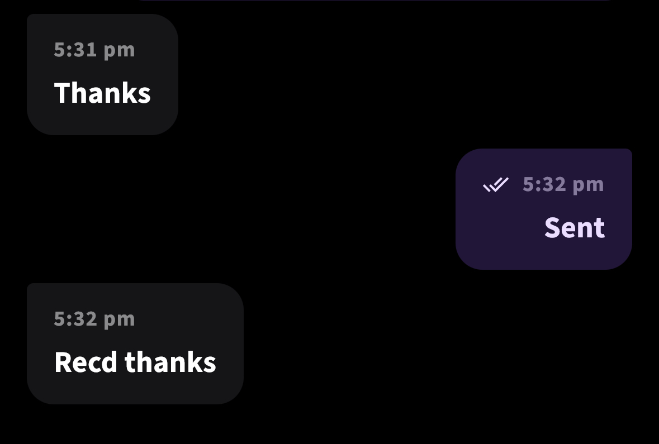Screen dimensions: 659x444
Task: Click the 5:32 pm timestamp above "Recd thanks"
Action: 94,319
